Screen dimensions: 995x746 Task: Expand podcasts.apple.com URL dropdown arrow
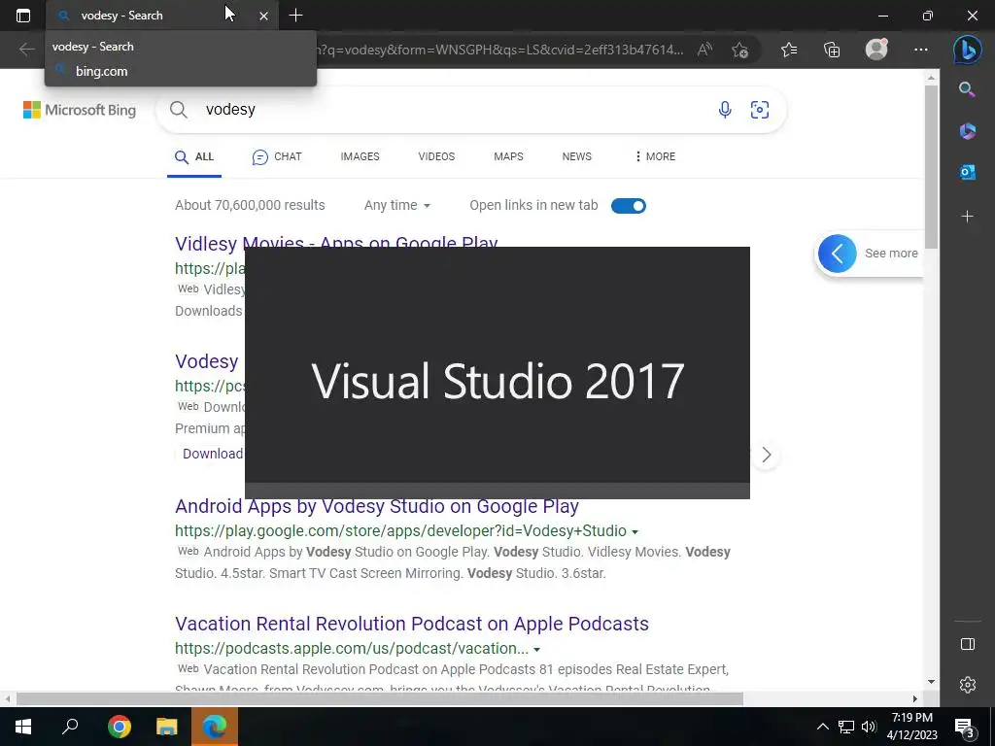536,650
